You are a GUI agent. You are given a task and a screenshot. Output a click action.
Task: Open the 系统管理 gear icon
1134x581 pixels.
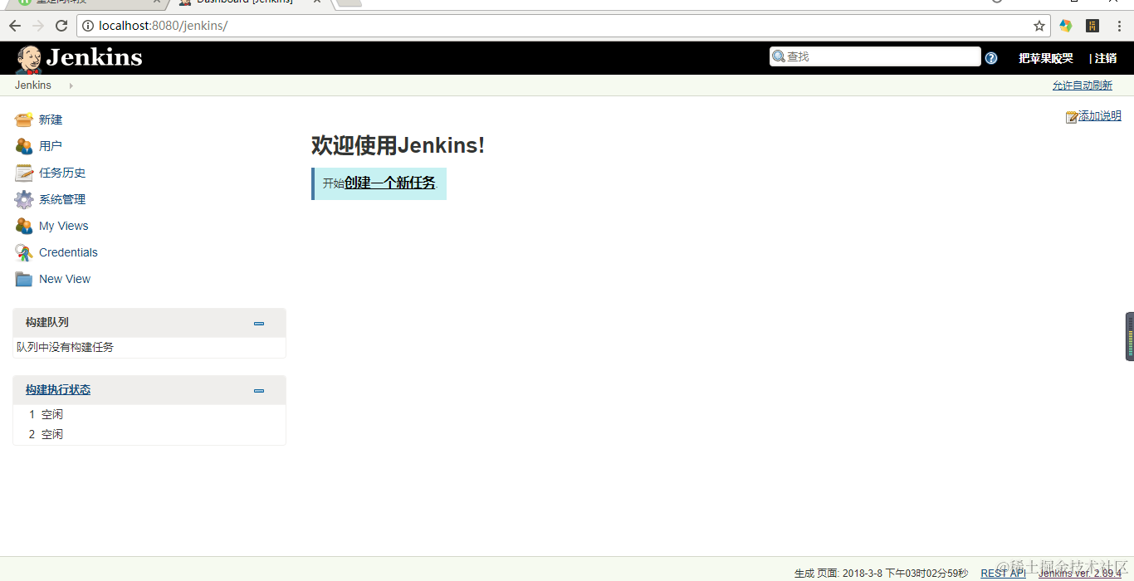pyautogui.click(x=24, y=199)
